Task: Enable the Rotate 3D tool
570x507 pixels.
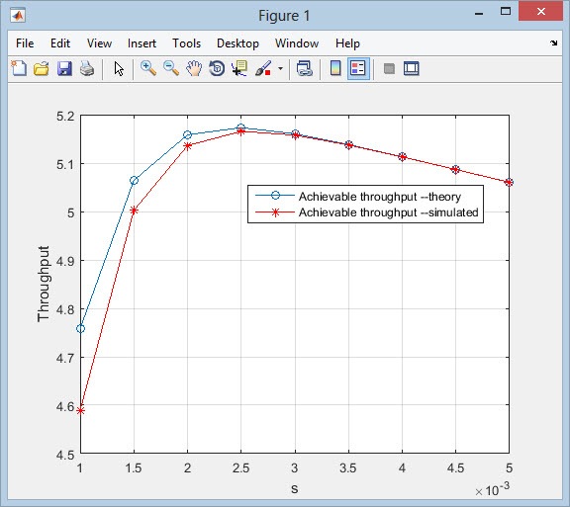Action: (x=217, y=68)
